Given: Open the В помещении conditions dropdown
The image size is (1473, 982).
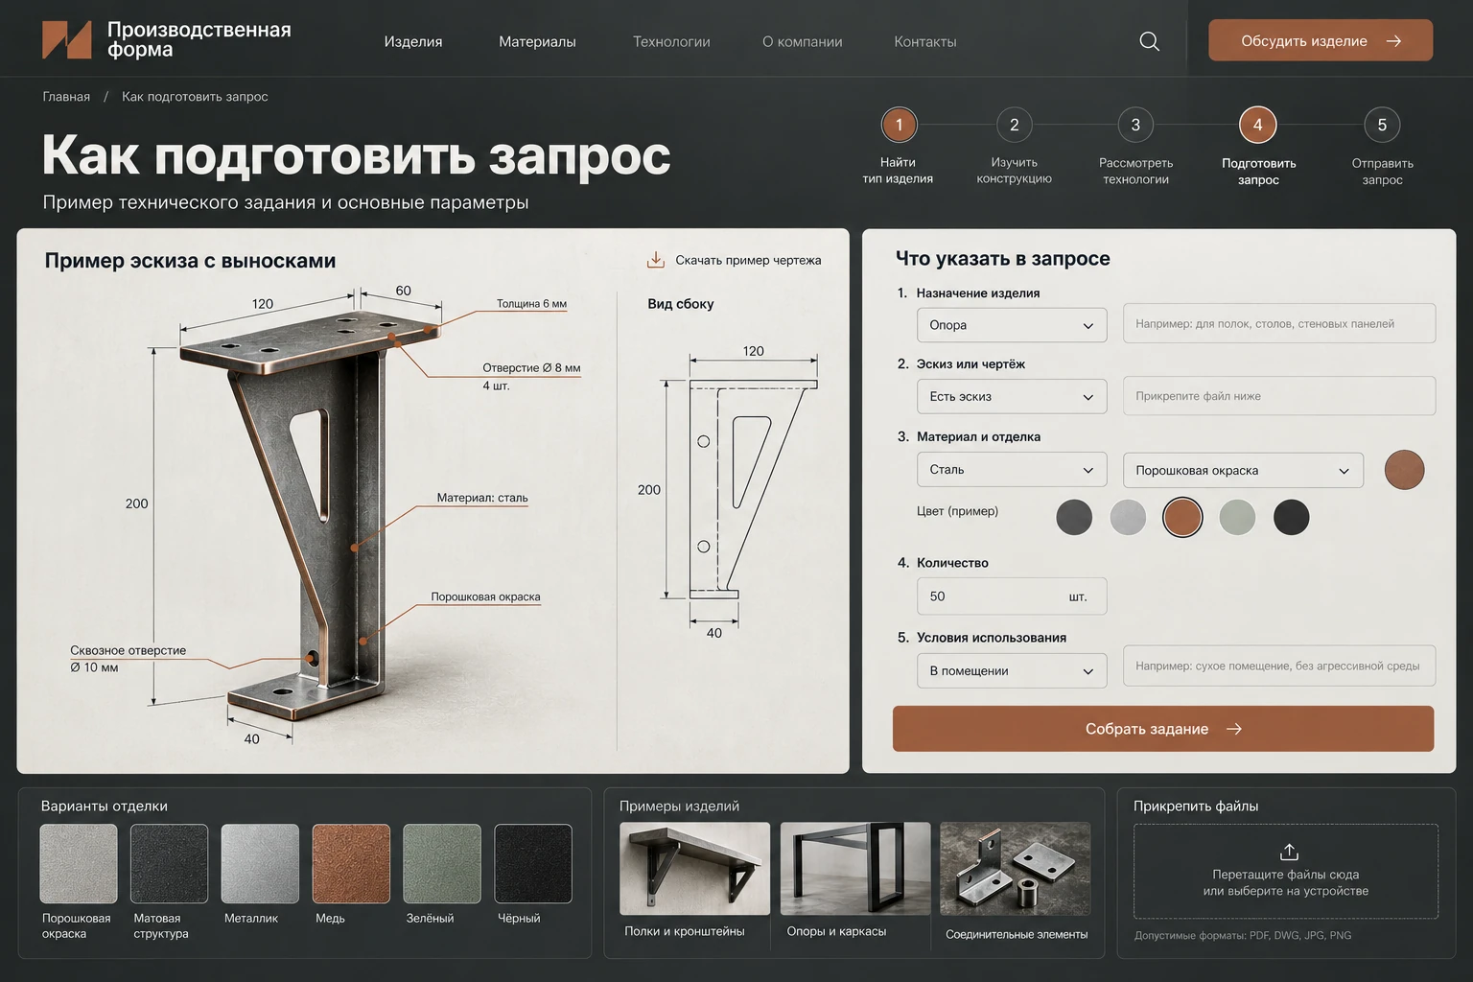Looking at the screenshot, I should (x=1012, y=670).
